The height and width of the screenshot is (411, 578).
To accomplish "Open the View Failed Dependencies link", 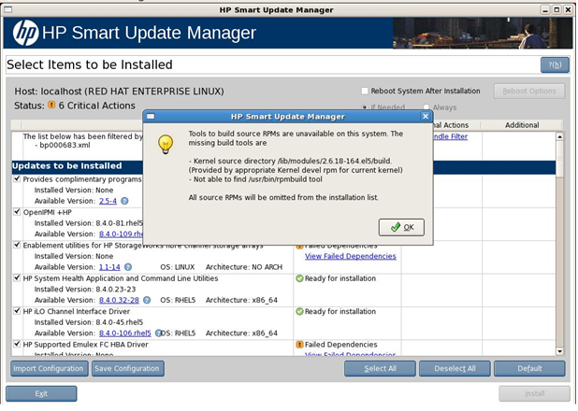I will (350, 256).
